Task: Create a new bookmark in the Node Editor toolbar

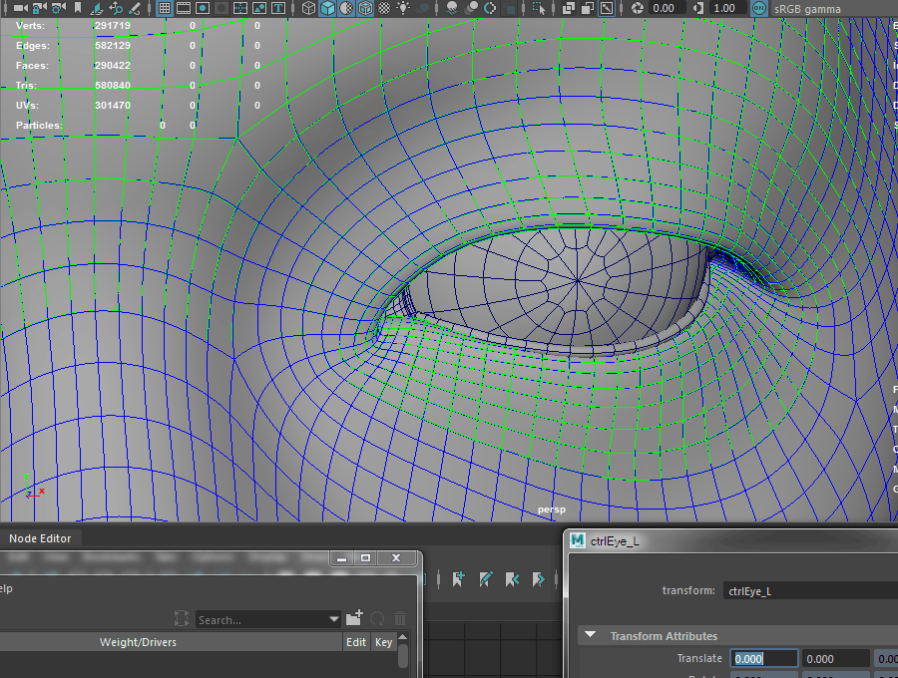Action: point(458,578)
